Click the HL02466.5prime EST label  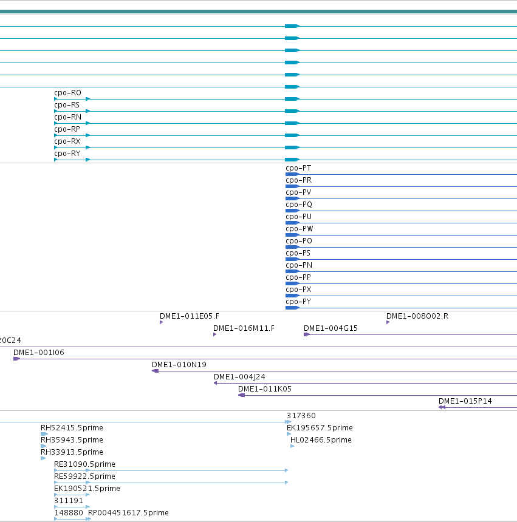321,440
